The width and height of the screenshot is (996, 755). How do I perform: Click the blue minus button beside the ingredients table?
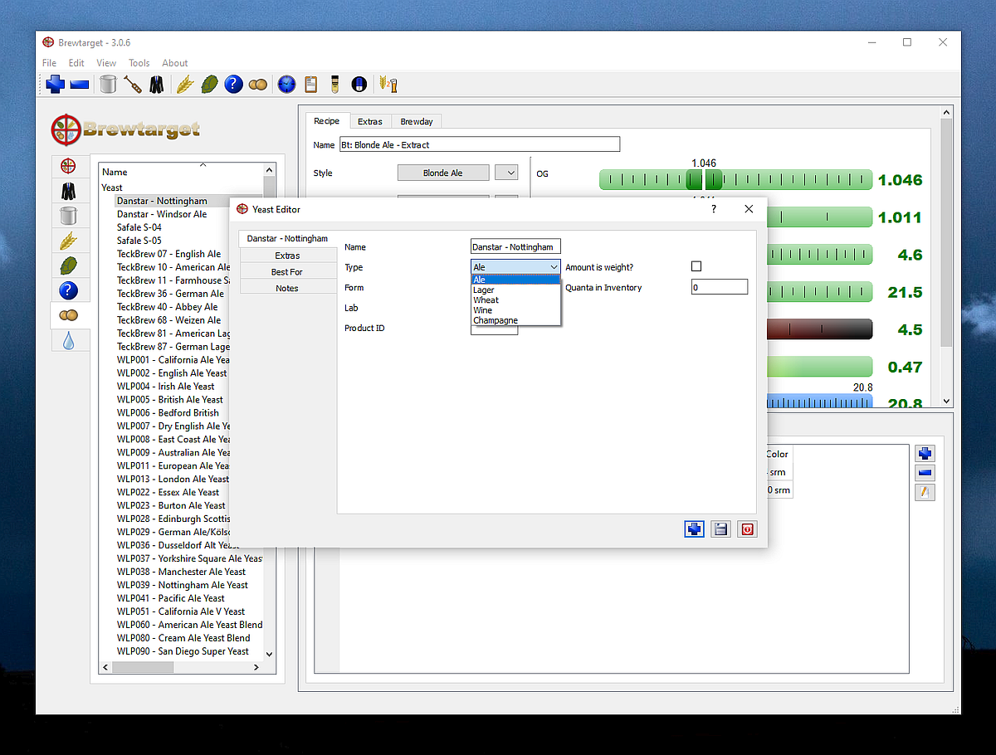pos(925,473)
